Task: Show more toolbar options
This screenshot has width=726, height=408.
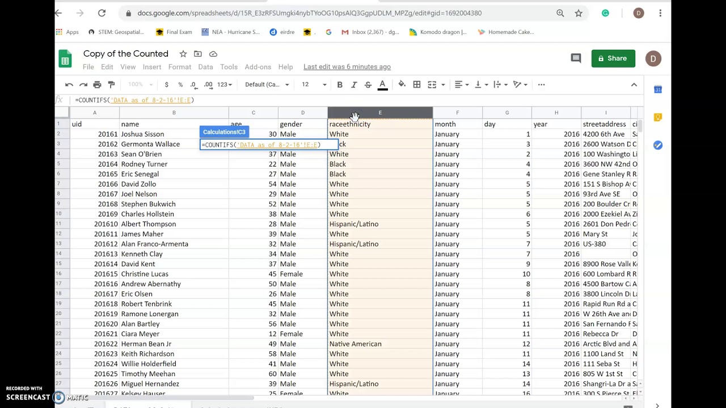Action: coord(542,84)
